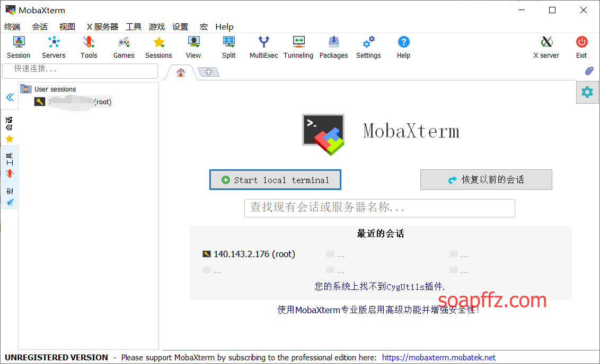Viewport: 600px width, 364px height.
Task: Click the 恢复以前的会话 button
Action: point(486,179)
